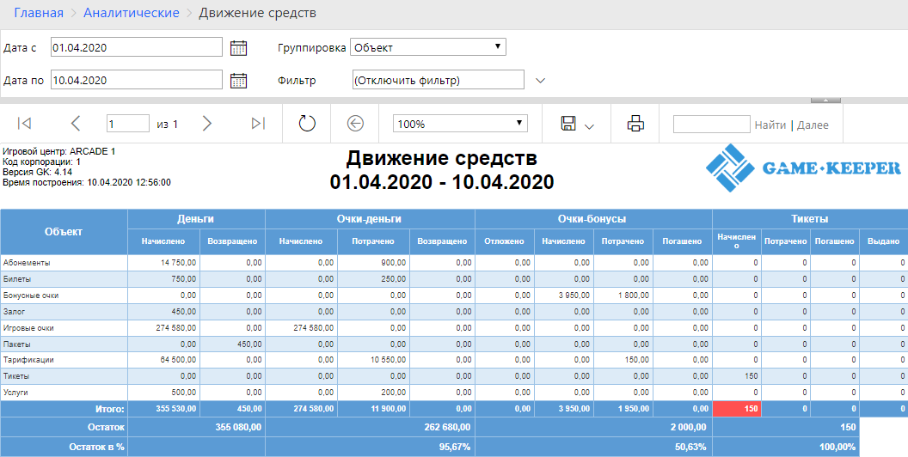Select the 'Залог' row label
The image size is (908, 457).
coord(14,311)
